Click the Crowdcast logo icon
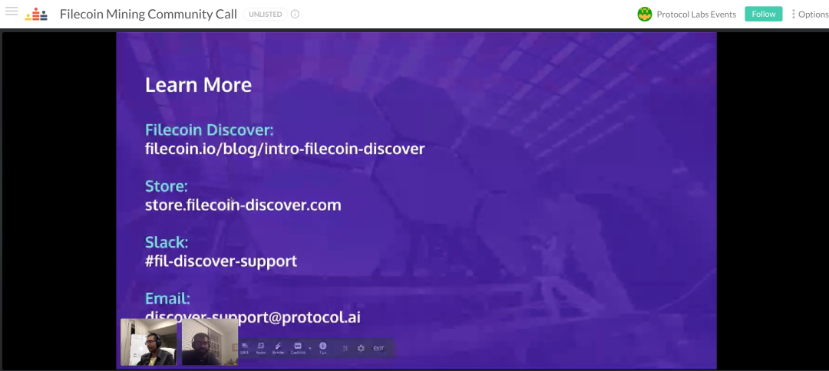This screenshot has height=371, width=829. point(36,15)
